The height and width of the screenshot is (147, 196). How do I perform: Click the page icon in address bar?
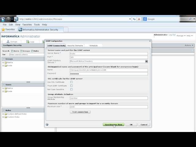pyautogui.click(x=16, y=19)
